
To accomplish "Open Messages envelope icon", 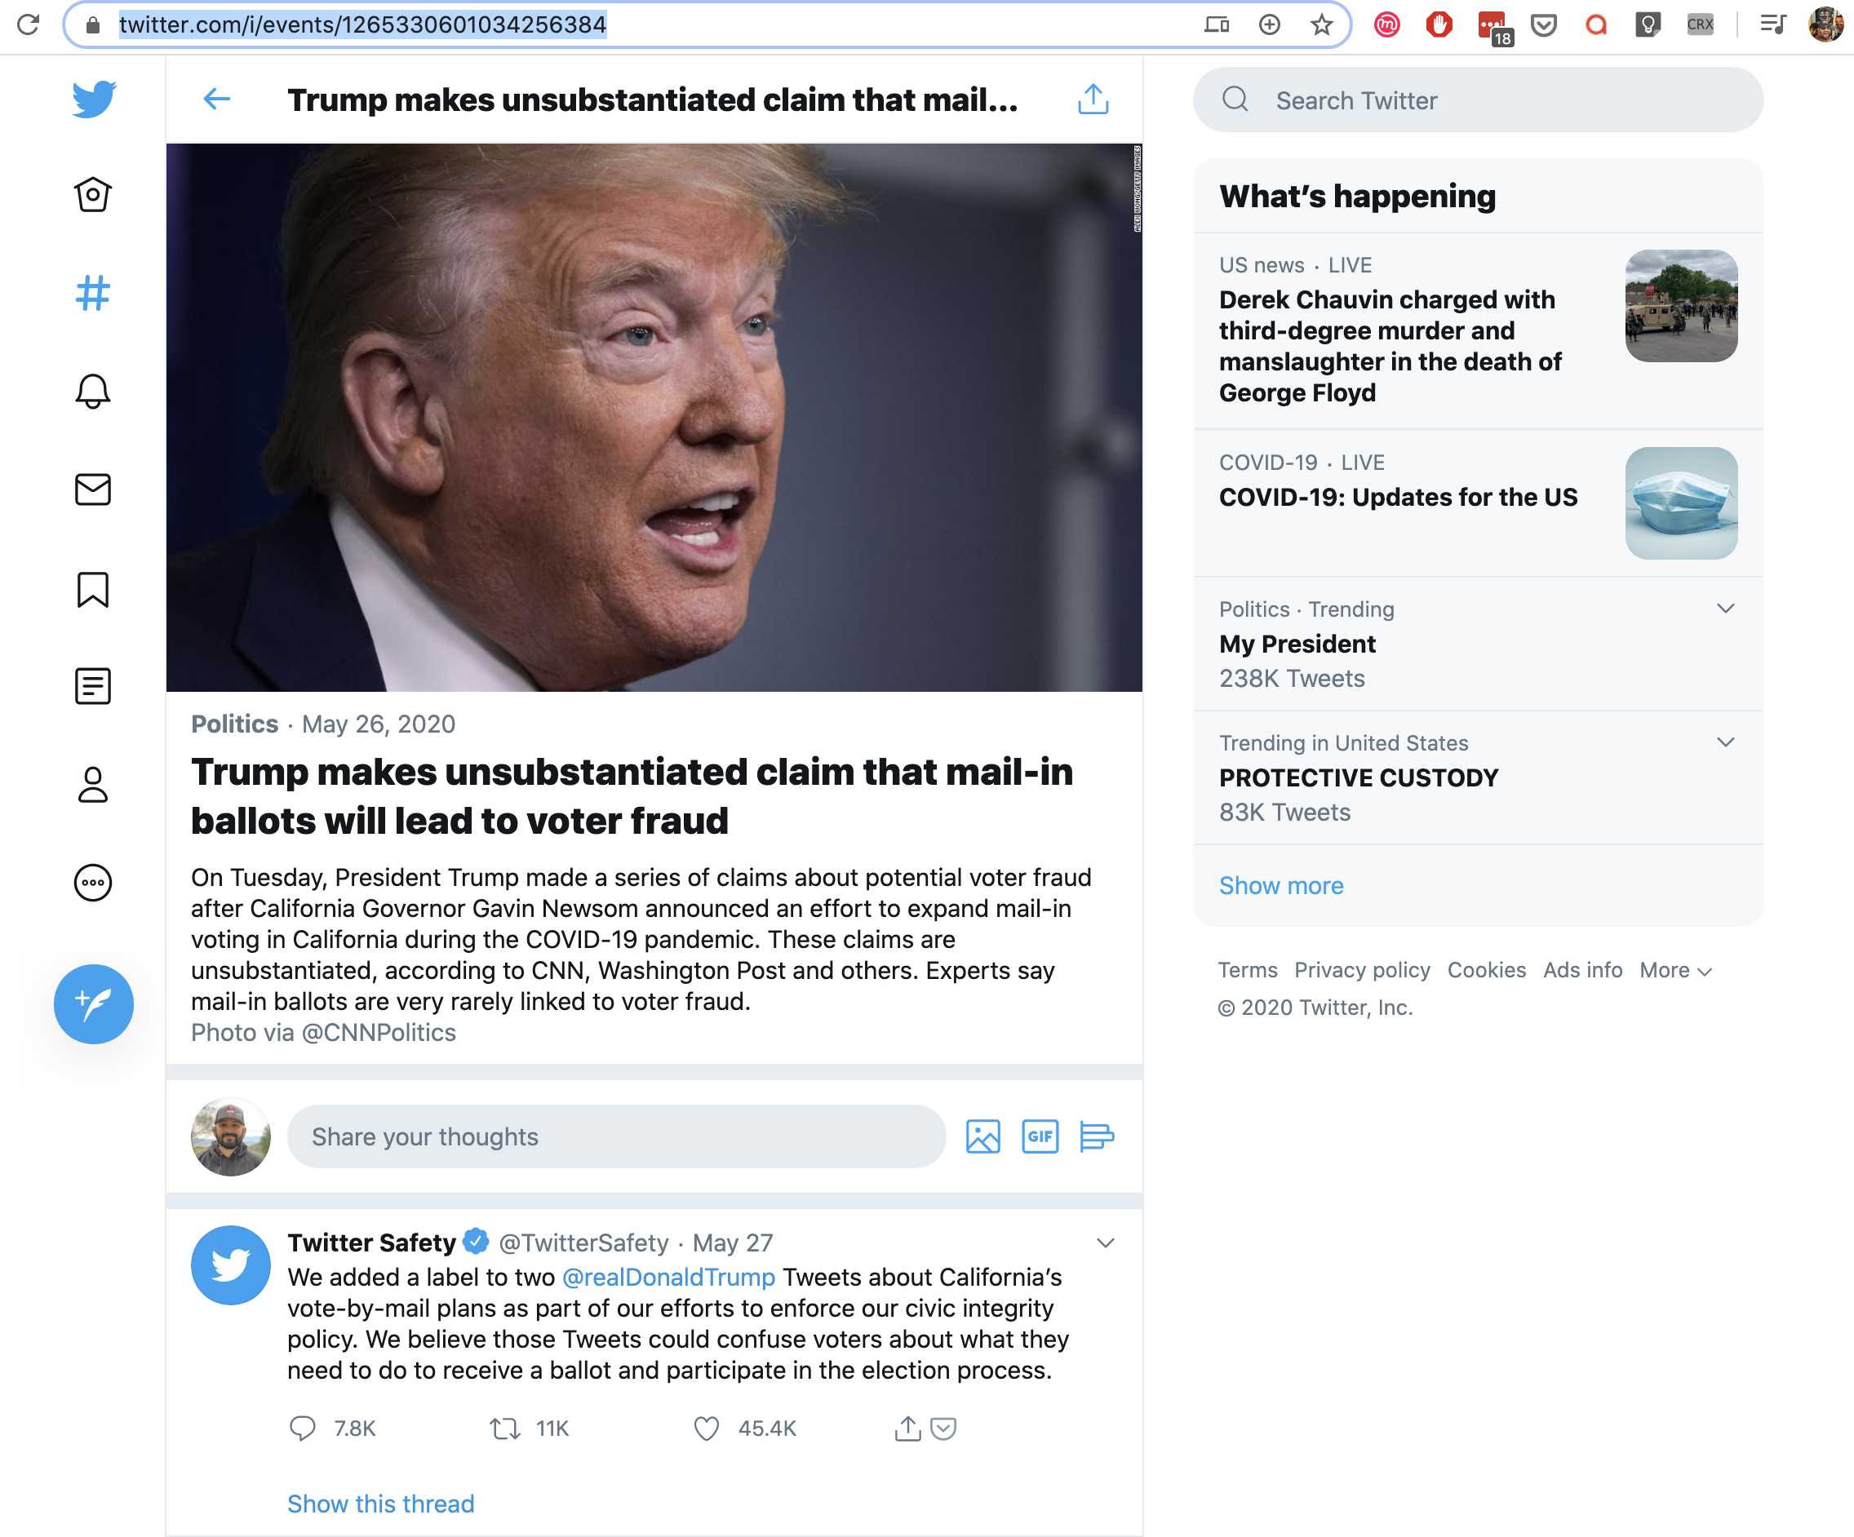I will [x=93, y=489].
